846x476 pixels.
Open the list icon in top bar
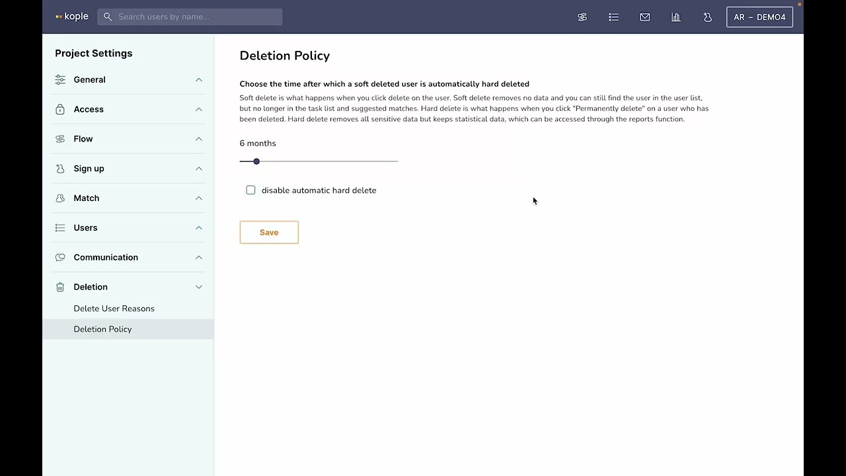pyautogui.click(x=614, y=17)
